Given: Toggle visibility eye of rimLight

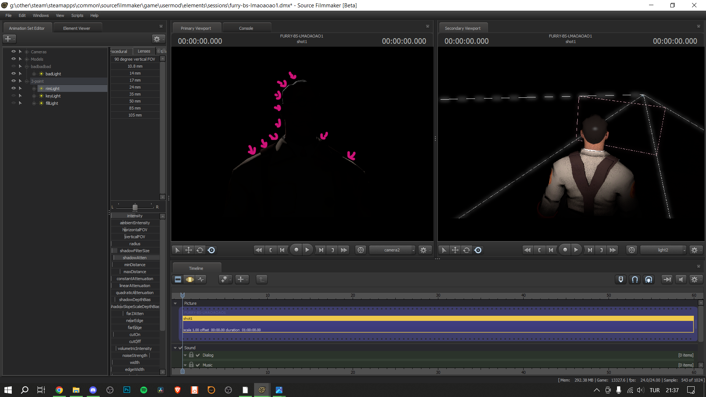Looking at the screenshot, I should [14, 88].
